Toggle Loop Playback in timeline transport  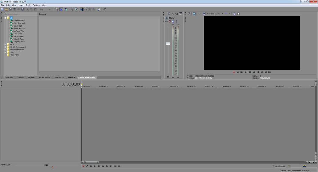pyautogui.click(x=87, y=166)
